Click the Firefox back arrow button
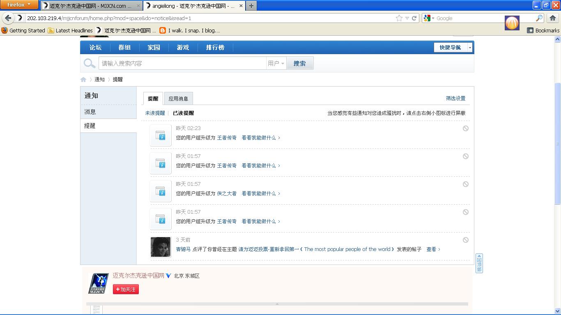Image resolution: width=561 pixels, height=315 pixels. point(8,18)
